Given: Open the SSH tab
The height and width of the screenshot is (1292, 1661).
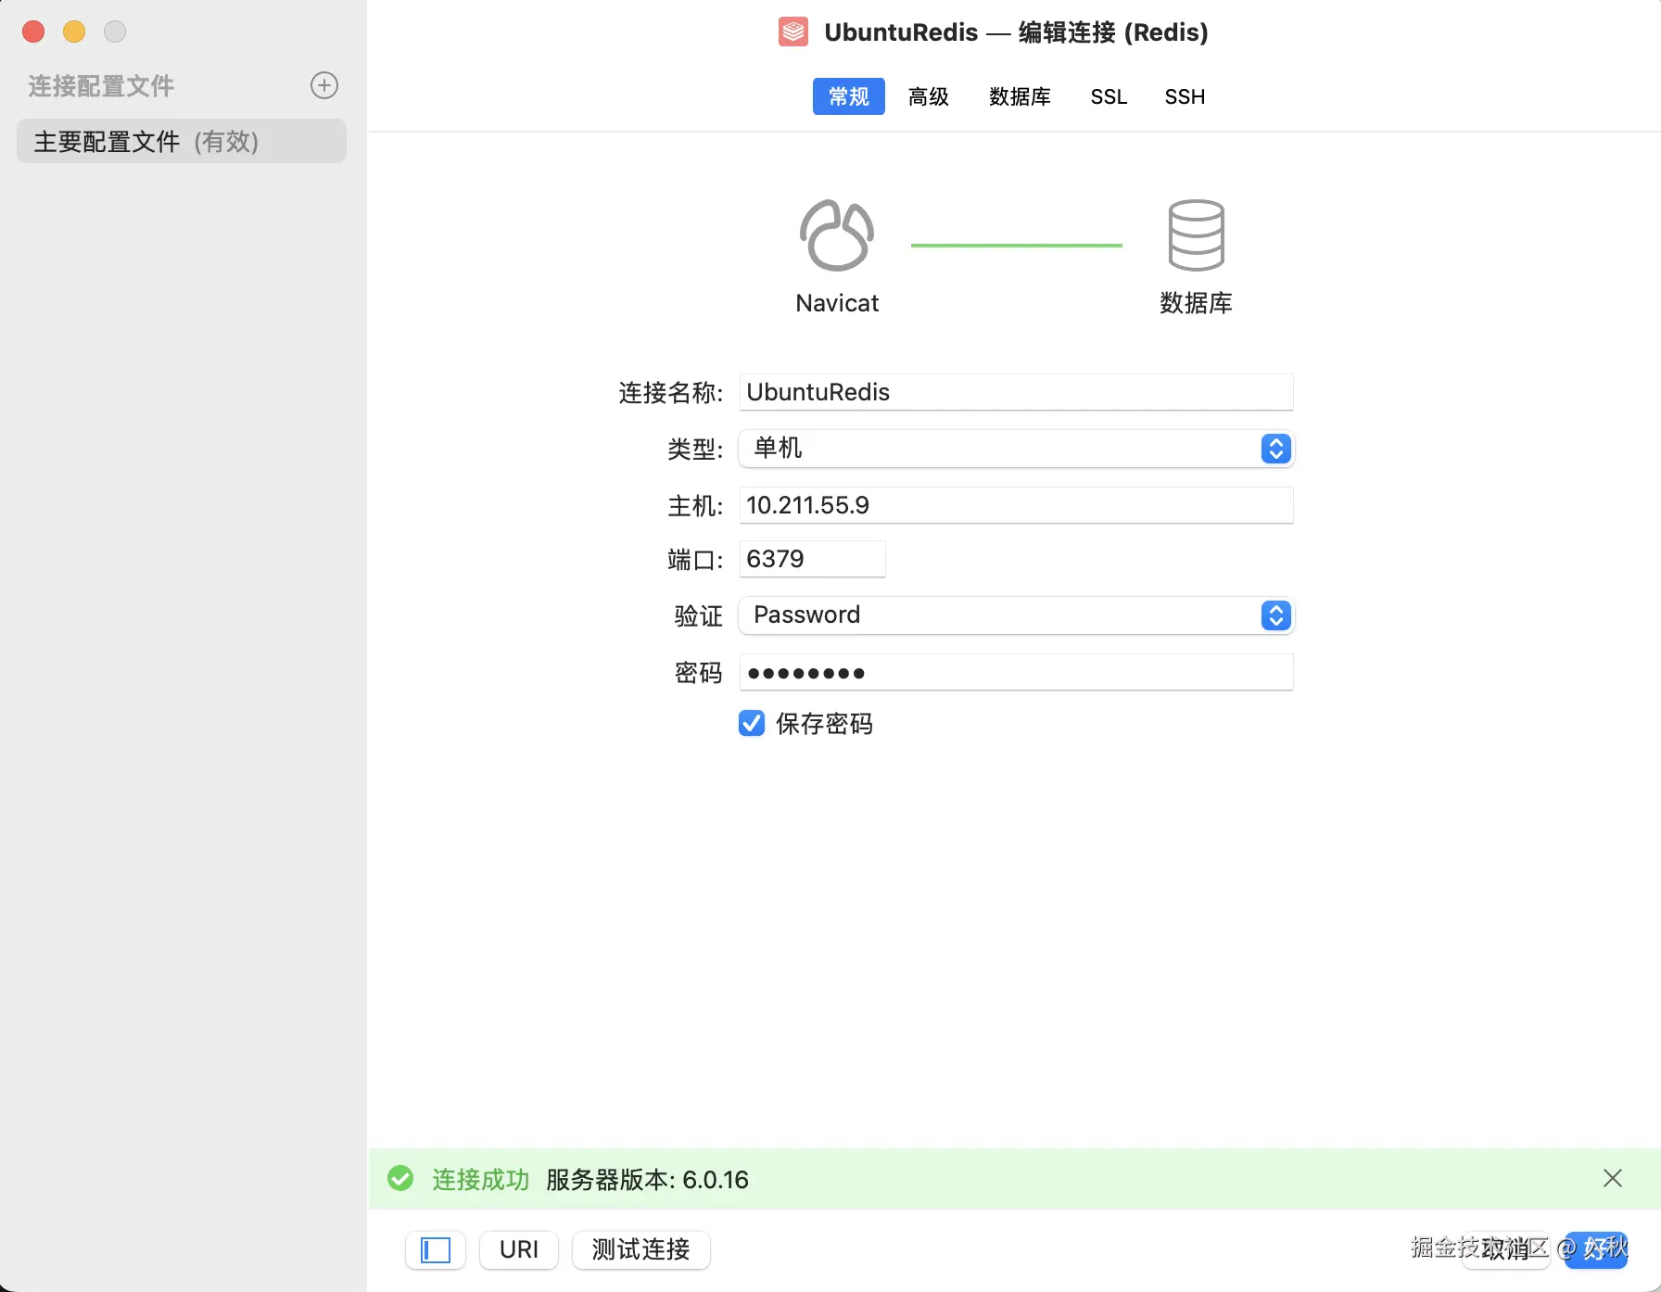Looking at the screenshot, I should [x=1185, y=96].
